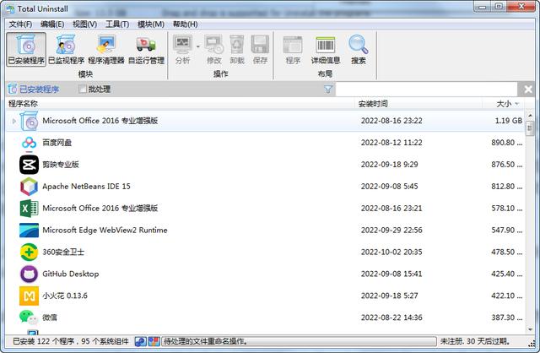Sort by the 程序名称 column header

tap(180, 104)
